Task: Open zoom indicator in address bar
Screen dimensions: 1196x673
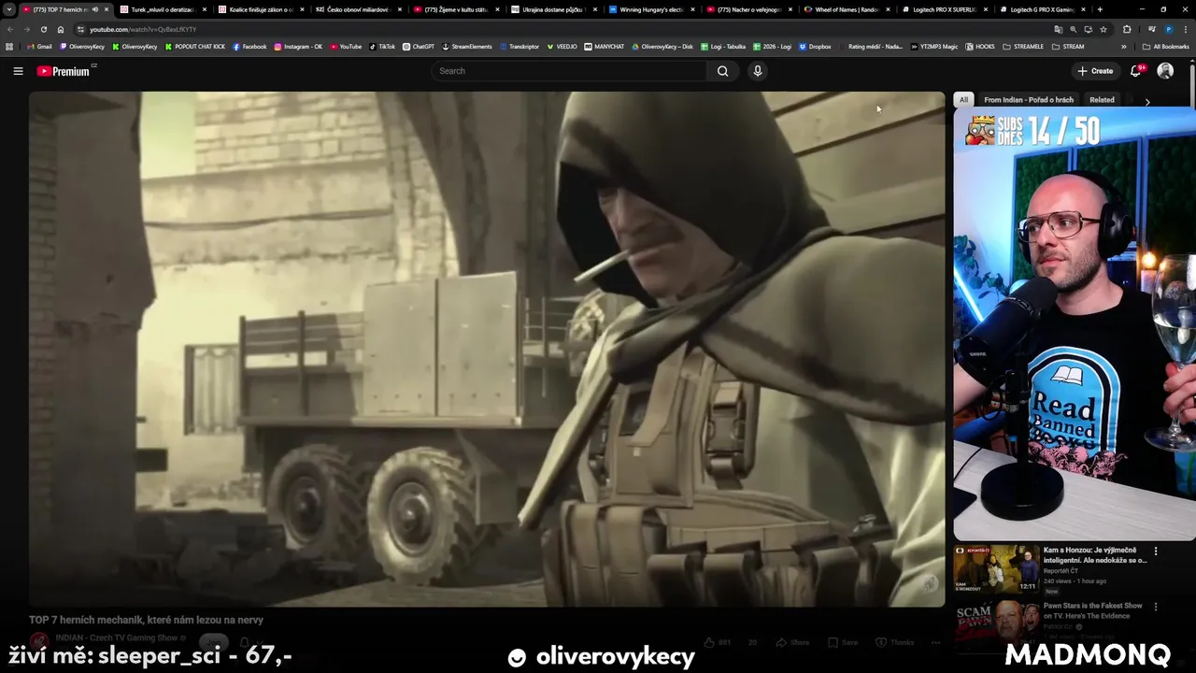Action: coord(1073,29)
